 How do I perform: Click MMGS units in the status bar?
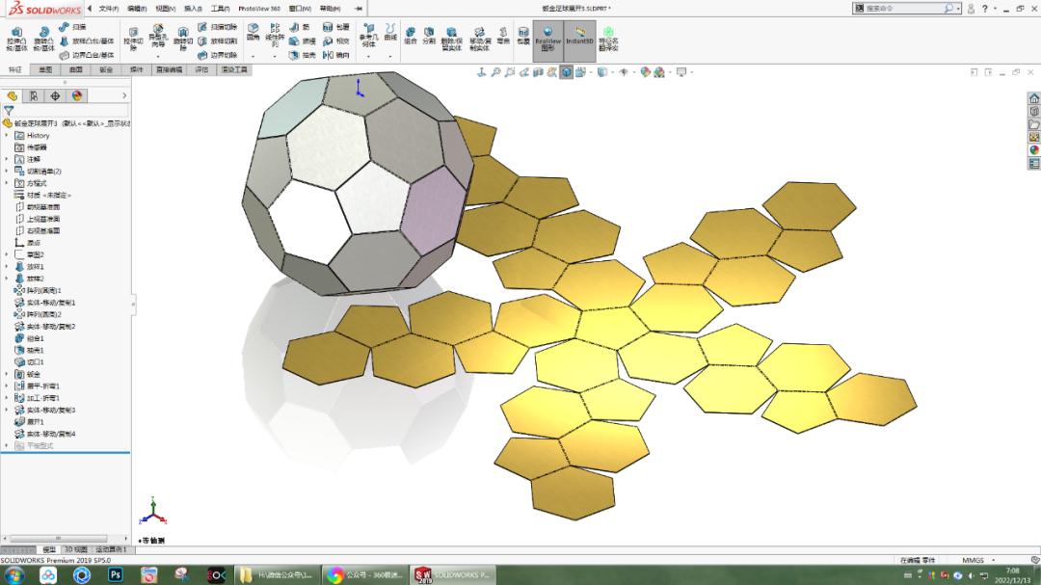point(974,560)
